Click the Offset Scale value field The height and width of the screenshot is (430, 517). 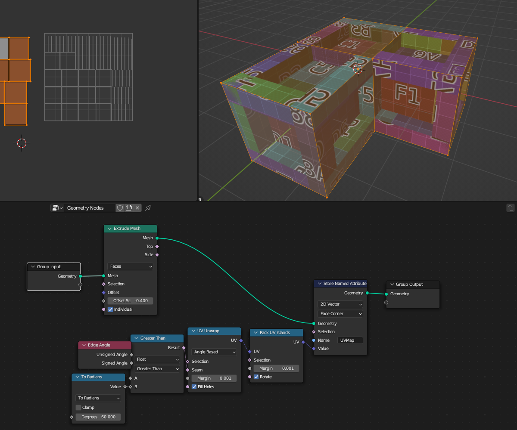coord(131,301)
